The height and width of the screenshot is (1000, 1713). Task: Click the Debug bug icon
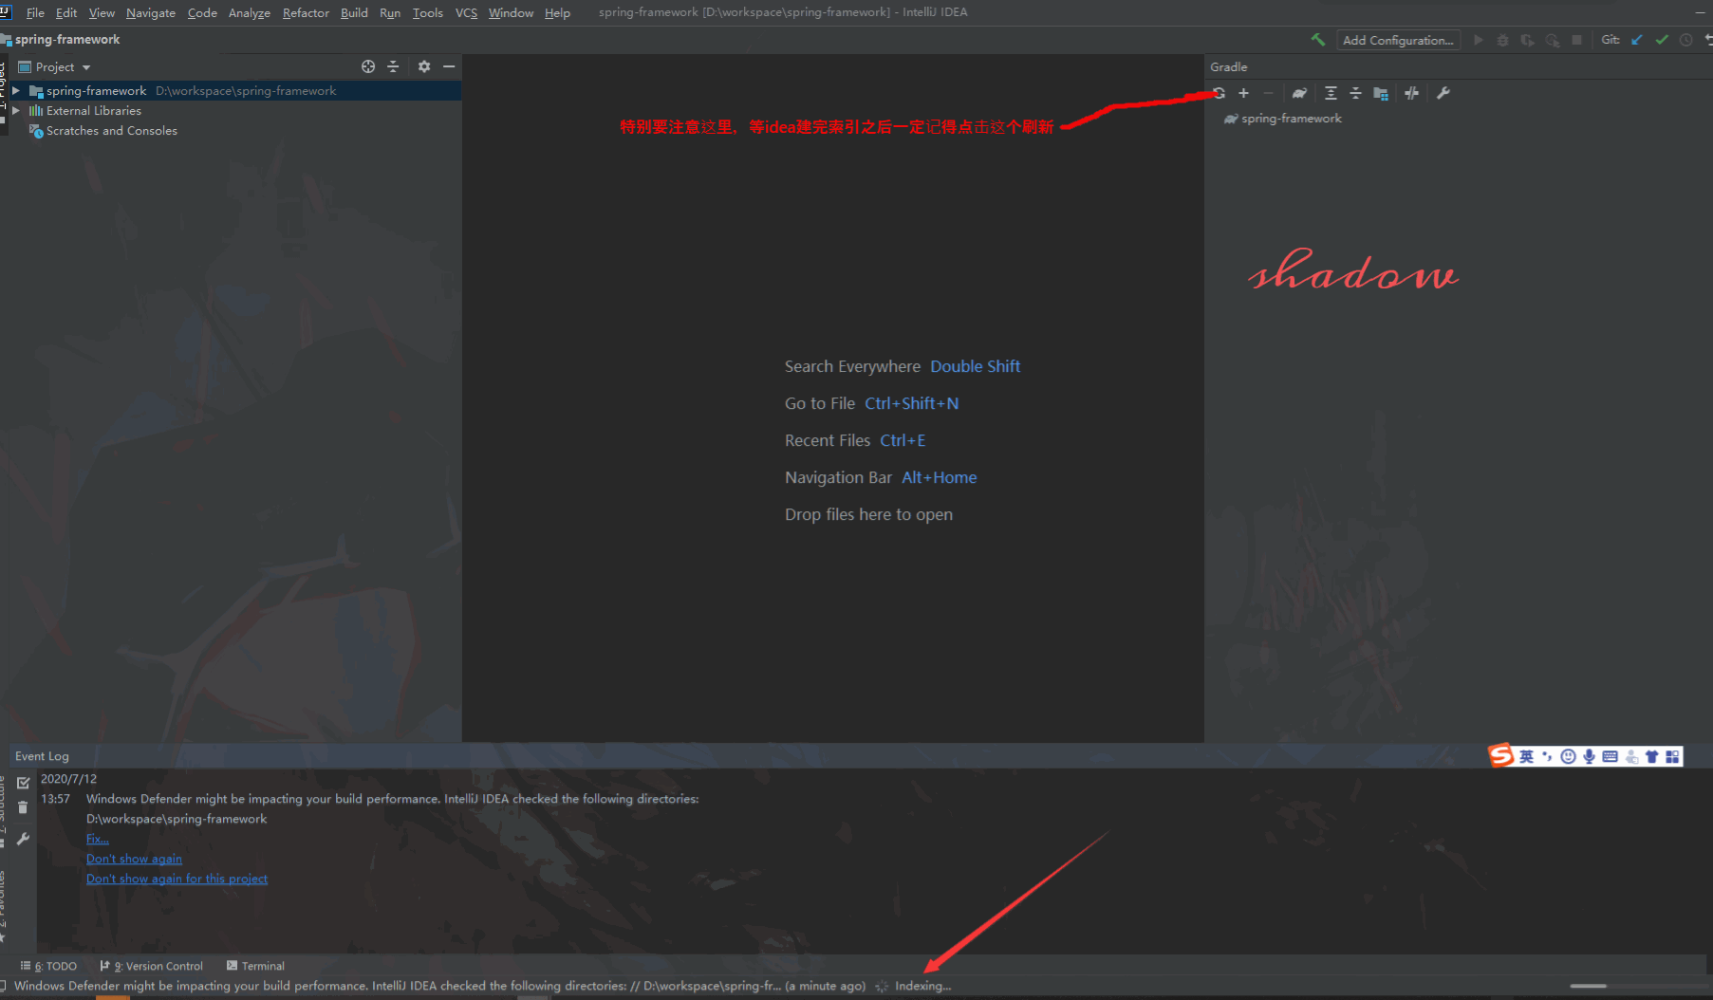click(x=1502, y=40)
